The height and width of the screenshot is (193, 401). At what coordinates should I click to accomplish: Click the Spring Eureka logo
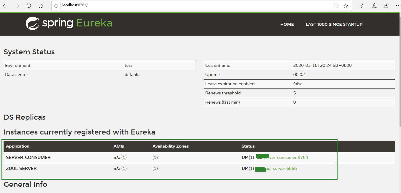tap(69, 23)
